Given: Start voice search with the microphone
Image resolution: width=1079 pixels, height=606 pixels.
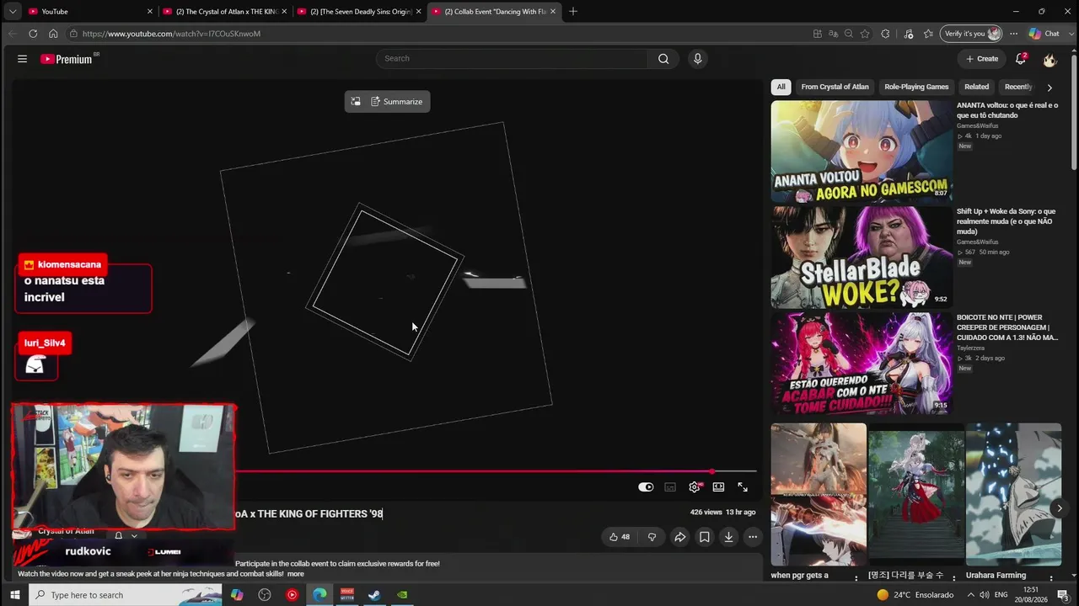Looking at the screenshot, I should pos(697,59).
